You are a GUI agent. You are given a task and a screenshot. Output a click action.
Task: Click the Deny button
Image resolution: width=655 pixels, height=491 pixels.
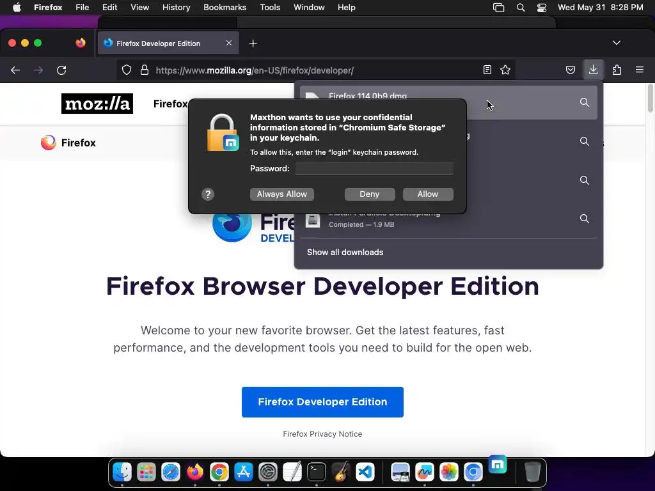tap(370, 194)
